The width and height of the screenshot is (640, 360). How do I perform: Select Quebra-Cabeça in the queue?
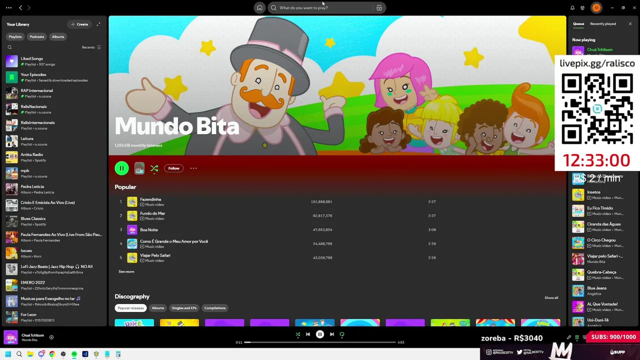tap(603, 274)
